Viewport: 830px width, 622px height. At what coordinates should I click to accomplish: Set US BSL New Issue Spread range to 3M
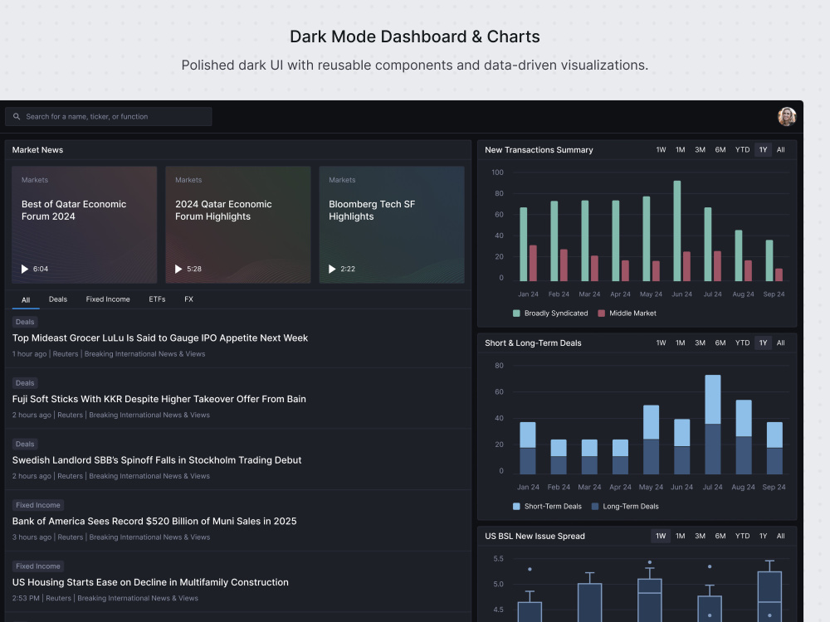pos(700,536)
